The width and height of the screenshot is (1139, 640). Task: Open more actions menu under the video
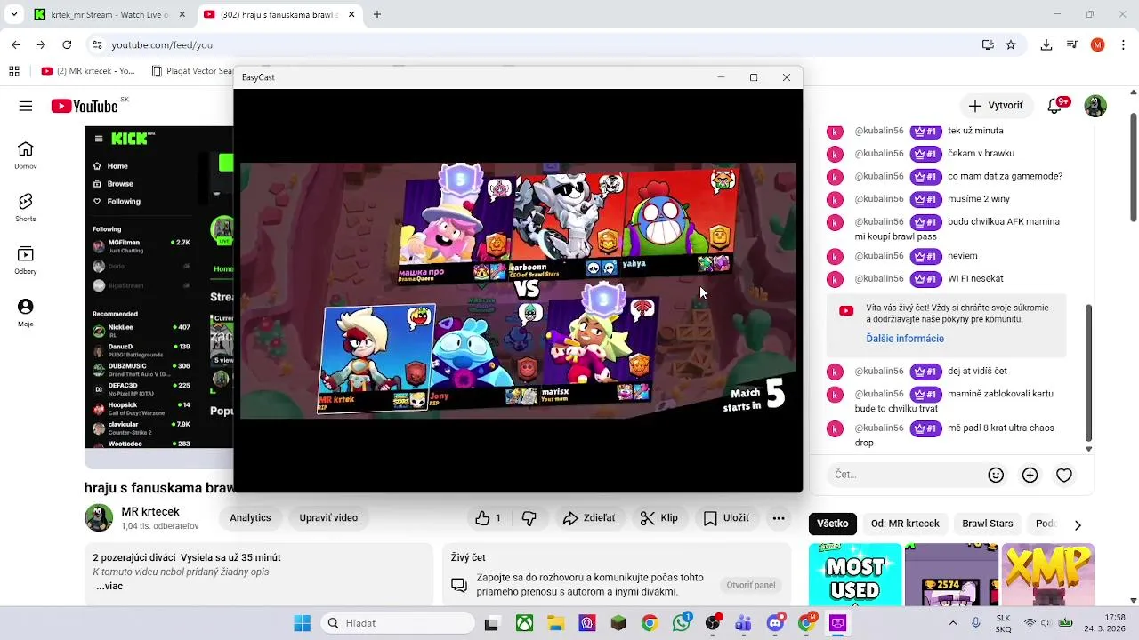pyautogui.click(x=779, y=518)
